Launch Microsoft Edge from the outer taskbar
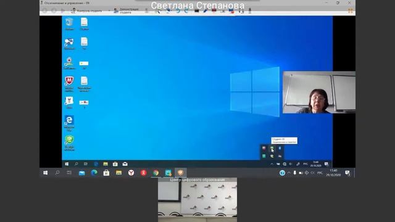 click(94, 173)
